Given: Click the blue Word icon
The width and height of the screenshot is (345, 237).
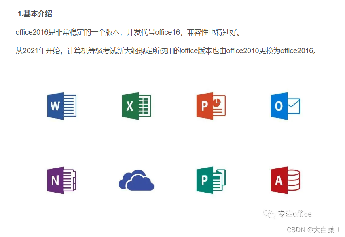Looking at the screenshot, I should (62, 106).
